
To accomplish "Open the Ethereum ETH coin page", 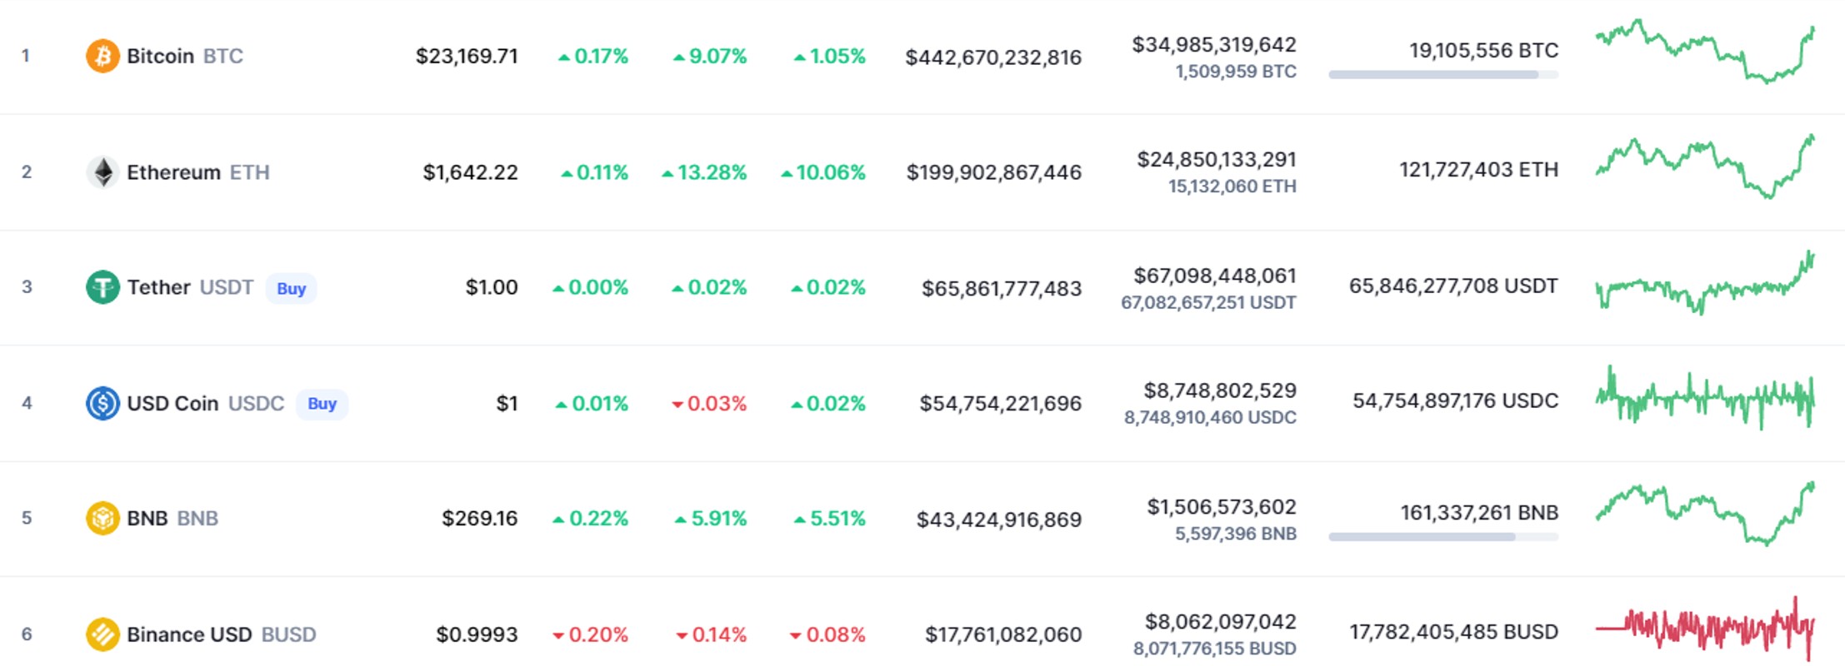I will tap(198, 172).
